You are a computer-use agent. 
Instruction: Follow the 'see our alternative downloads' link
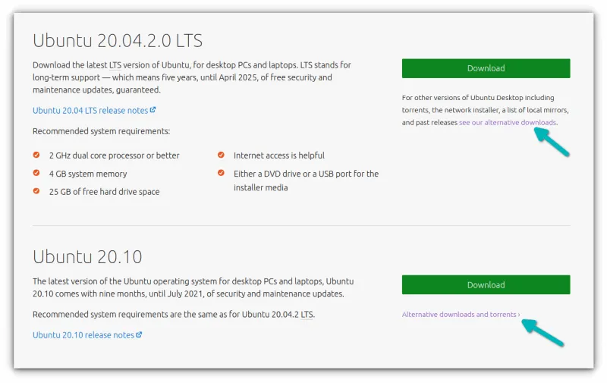pyautogui.click(x=508, y=122)
